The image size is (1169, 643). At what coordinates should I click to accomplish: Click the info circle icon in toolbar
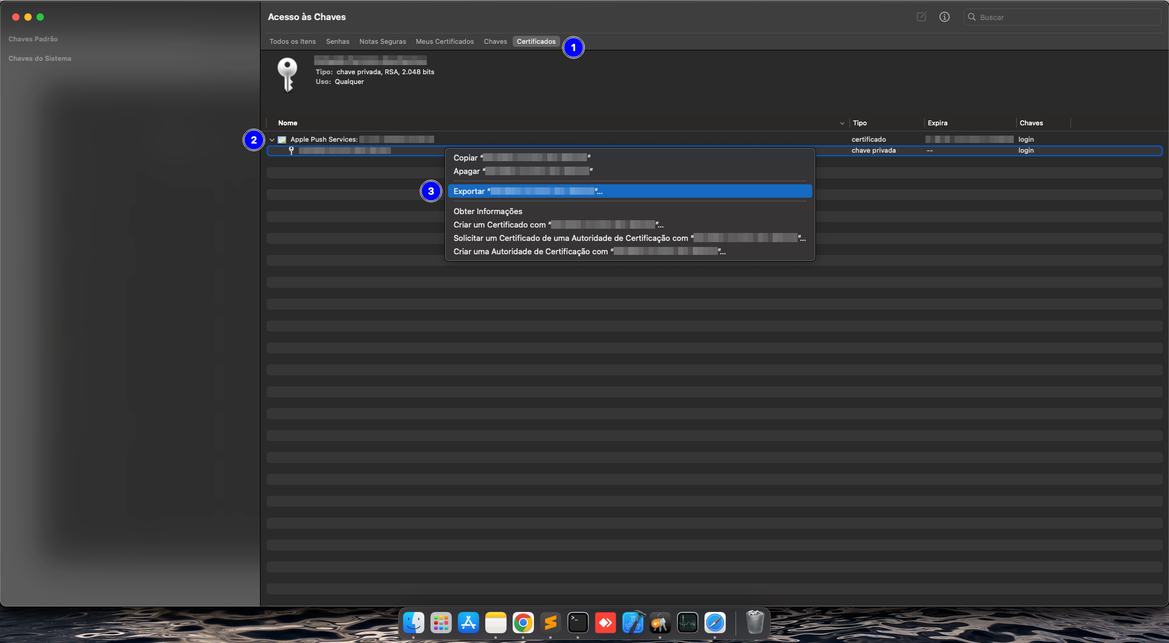pyautogui.click(x=944, y=17)
